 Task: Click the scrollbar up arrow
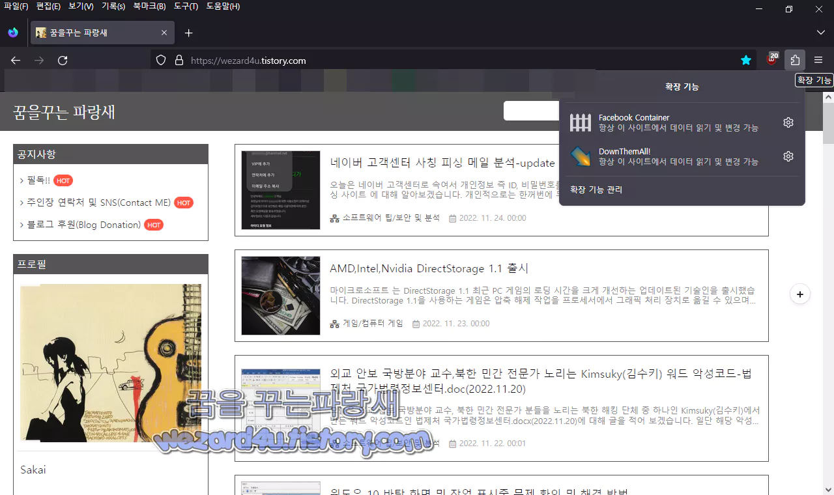tap(828, 96)
